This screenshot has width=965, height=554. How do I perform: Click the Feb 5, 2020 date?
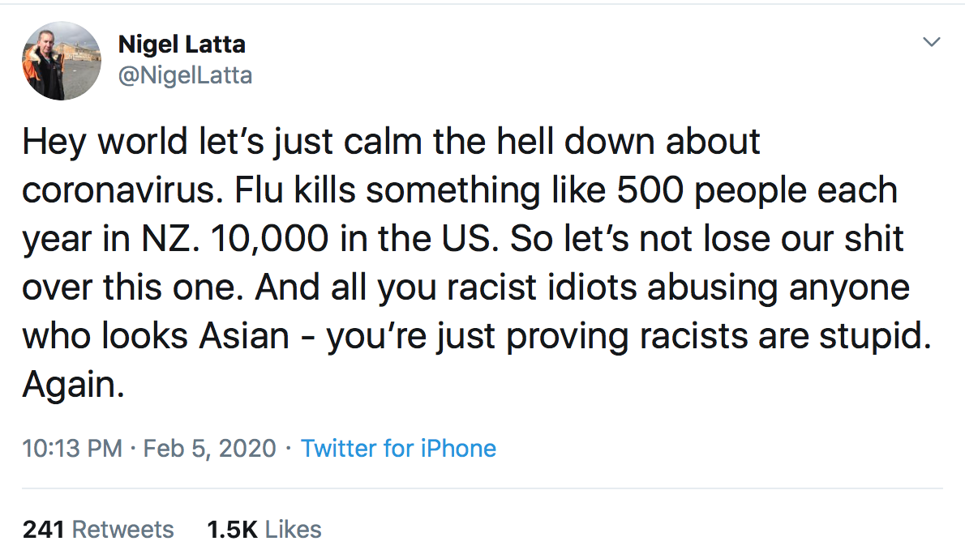tap(209, 448)
